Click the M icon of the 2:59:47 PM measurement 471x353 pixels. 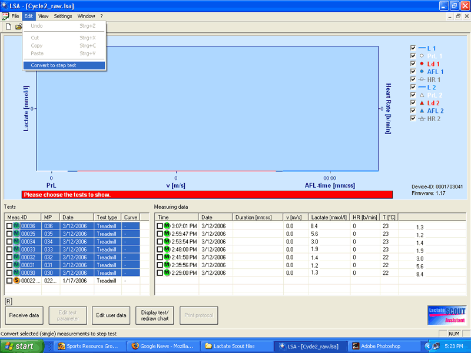click(167, 234)
